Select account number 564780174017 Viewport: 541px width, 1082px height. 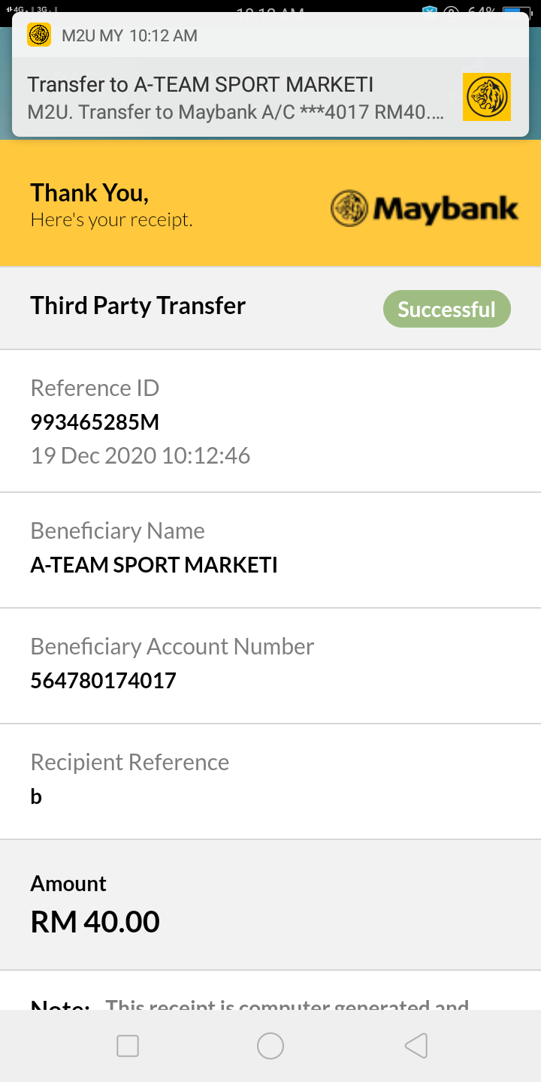coord(103,681)
